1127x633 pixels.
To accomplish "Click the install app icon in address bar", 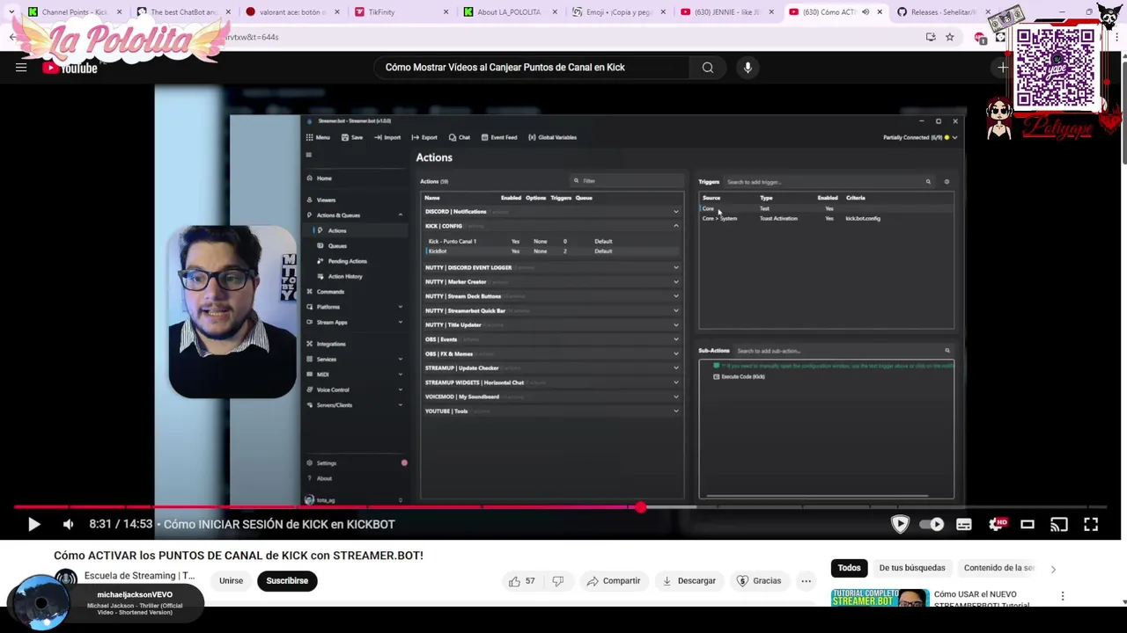I will click(931, 37).
